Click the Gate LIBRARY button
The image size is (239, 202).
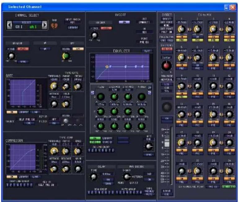[24, 112]
